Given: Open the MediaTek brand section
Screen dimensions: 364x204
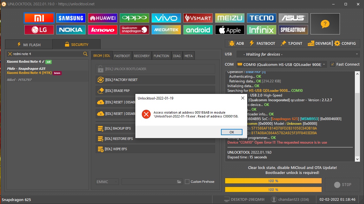Looking at the screenshot, I should pos(166,29).
